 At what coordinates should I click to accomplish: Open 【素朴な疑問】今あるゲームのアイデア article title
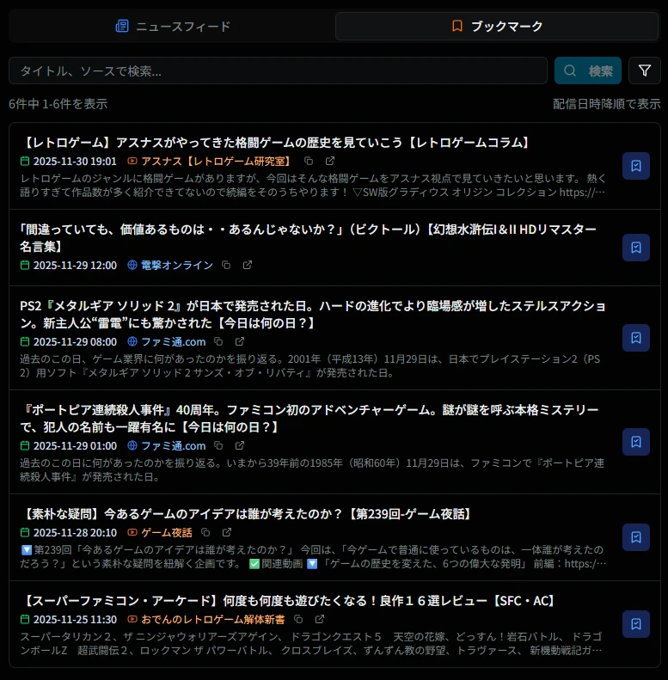coord(247,514)
